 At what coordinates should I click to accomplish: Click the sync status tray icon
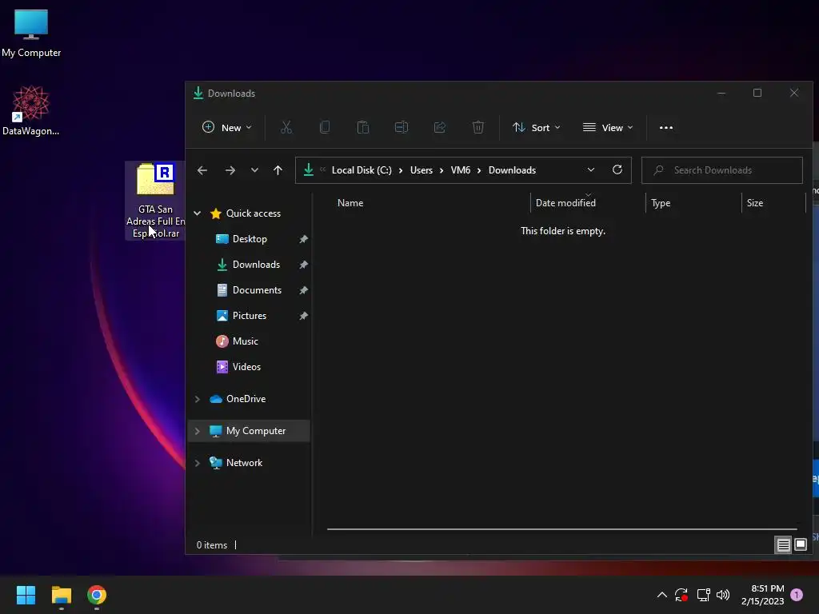(681, 595)
